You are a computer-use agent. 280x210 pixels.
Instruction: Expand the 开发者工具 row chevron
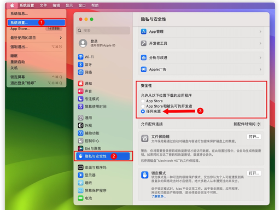pos(260,43)
